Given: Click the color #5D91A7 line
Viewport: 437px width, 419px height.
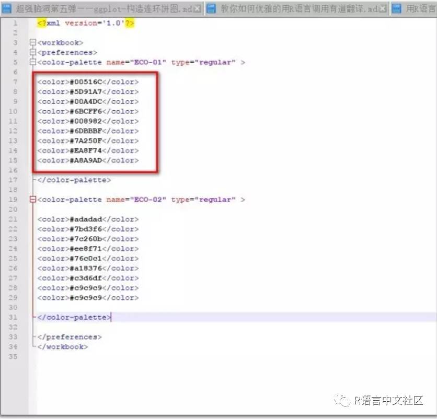Looking at the screenshot, I should [x=88, y=91].
